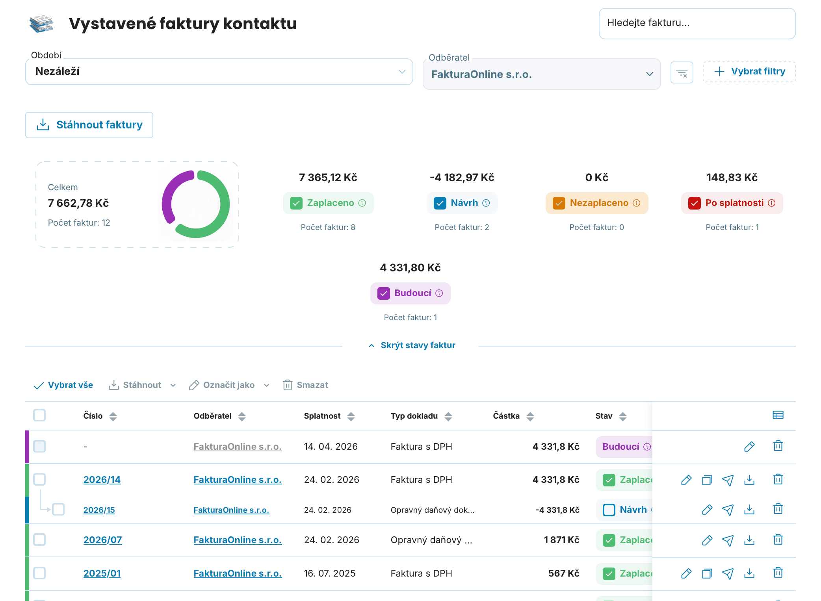This screenshot has width=821, height=601.
Task: Select the row checkbox for invoice 2026/07
Action: pyautogui.click(x=39, y=540)
